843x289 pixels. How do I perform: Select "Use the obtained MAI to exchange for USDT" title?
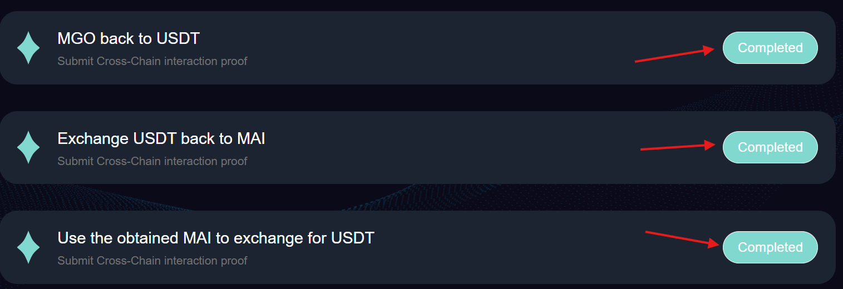[x=216, y=238]
